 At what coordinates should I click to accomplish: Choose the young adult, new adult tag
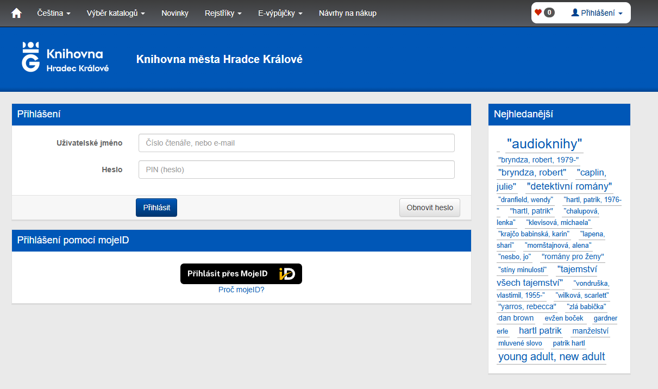pos(551,357)
